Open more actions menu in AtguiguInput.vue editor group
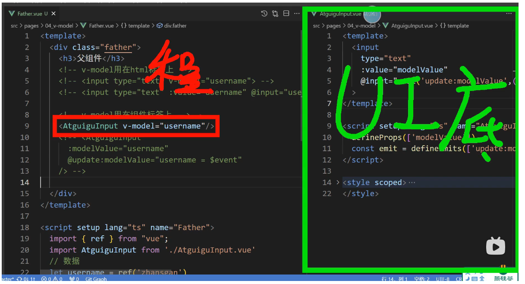 [509, 14]
